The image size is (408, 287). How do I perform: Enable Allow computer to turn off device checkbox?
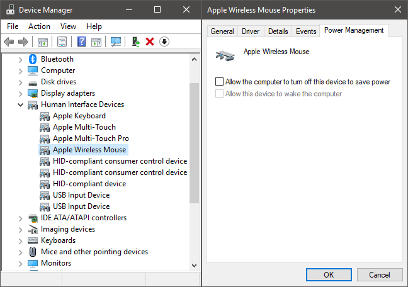pyautogui.click(x=219, y=82)
